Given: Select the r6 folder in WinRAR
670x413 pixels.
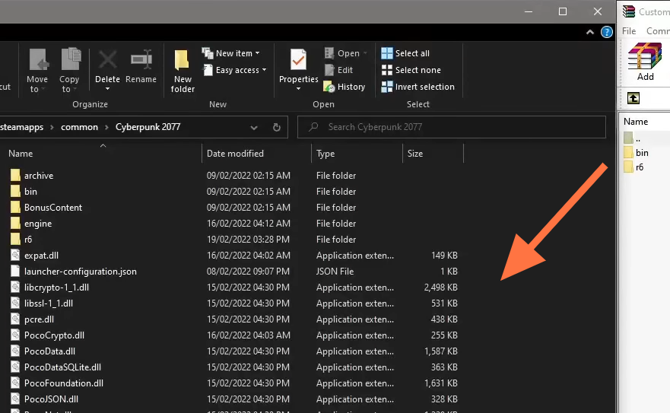Looking at the screenshot, I should point(633,167).
